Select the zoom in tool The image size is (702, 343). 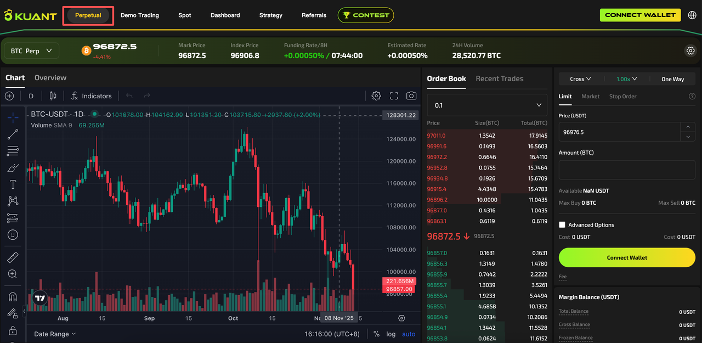(13, 274)
